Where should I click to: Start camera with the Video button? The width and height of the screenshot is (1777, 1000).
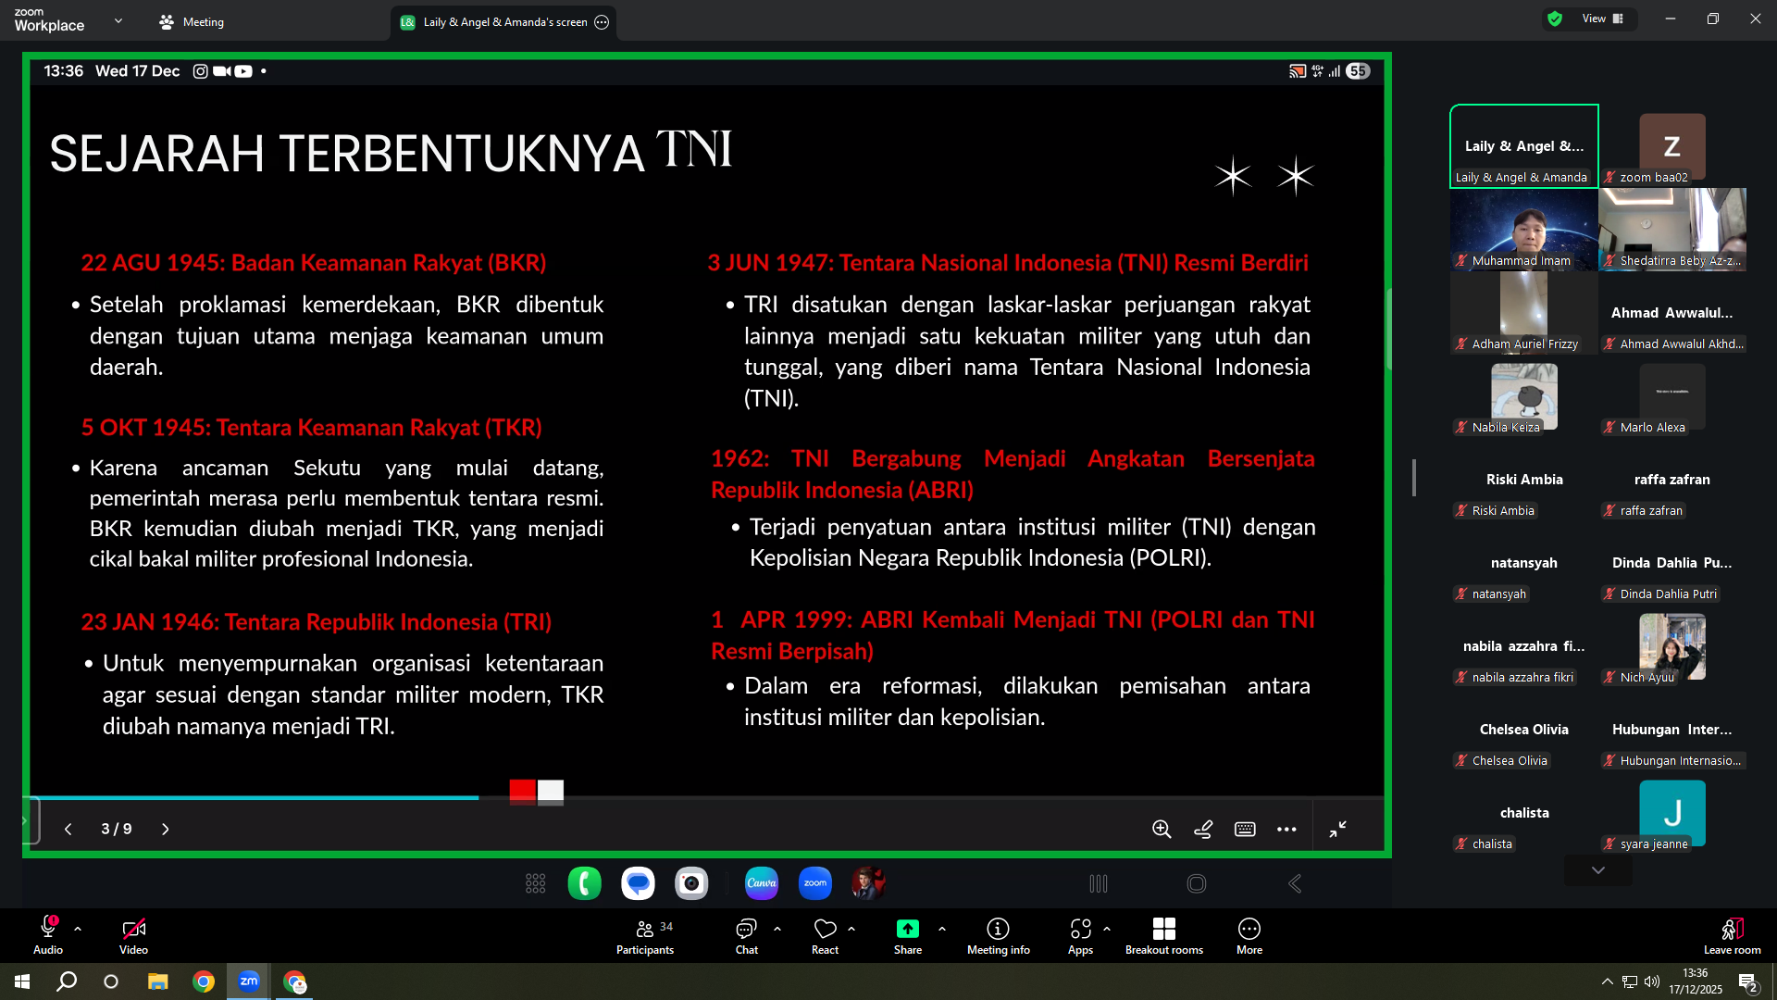(133, 935)
